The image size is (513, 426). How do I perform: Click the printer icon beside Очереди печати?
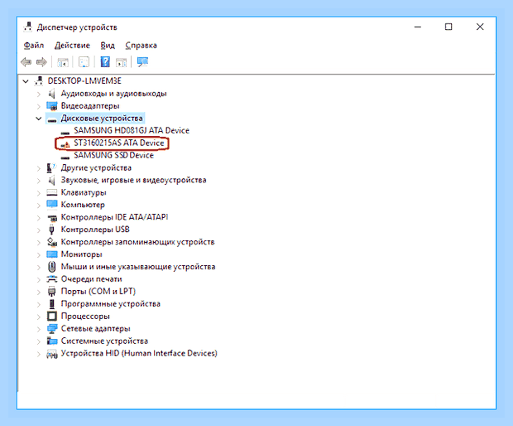[51, 279]
